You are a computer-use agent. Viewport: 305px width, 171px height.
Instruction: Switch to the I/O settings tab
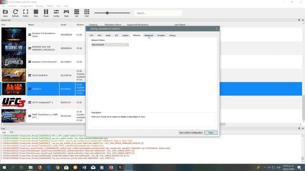116,36
